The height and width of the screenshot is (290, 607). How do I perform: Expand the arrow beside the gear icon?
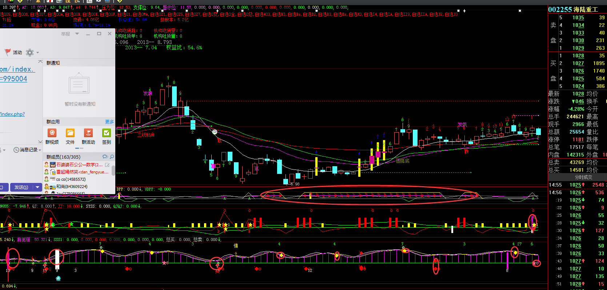coord(37,53)
